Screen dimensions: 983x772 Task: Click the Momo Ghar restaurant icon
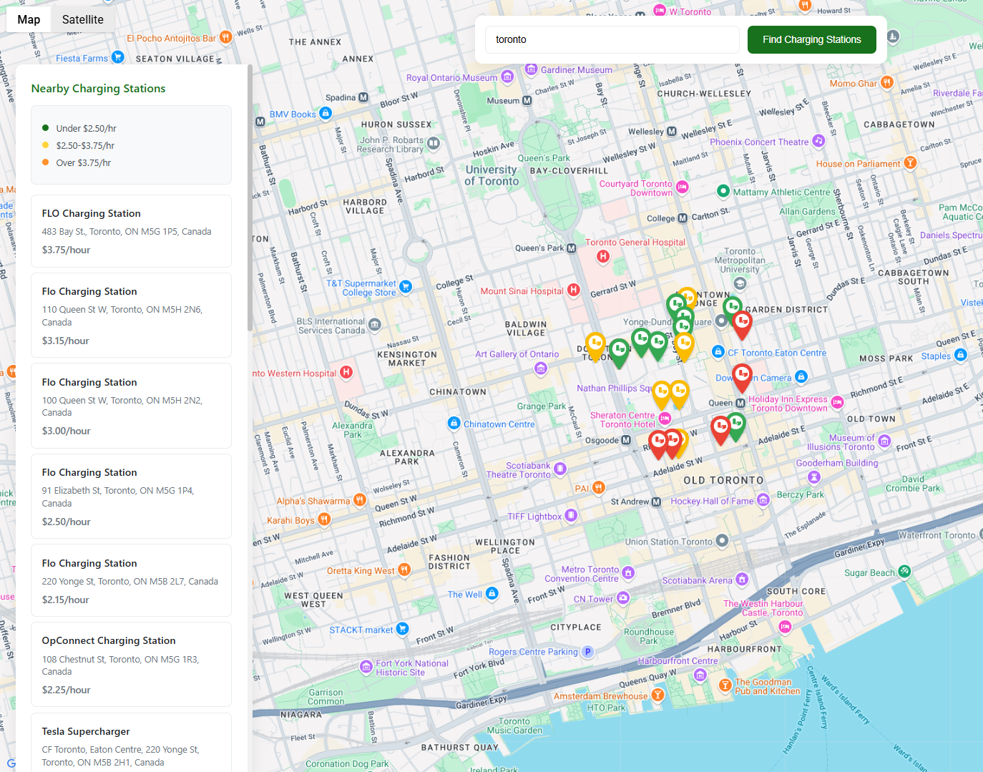tap(887, 82)
